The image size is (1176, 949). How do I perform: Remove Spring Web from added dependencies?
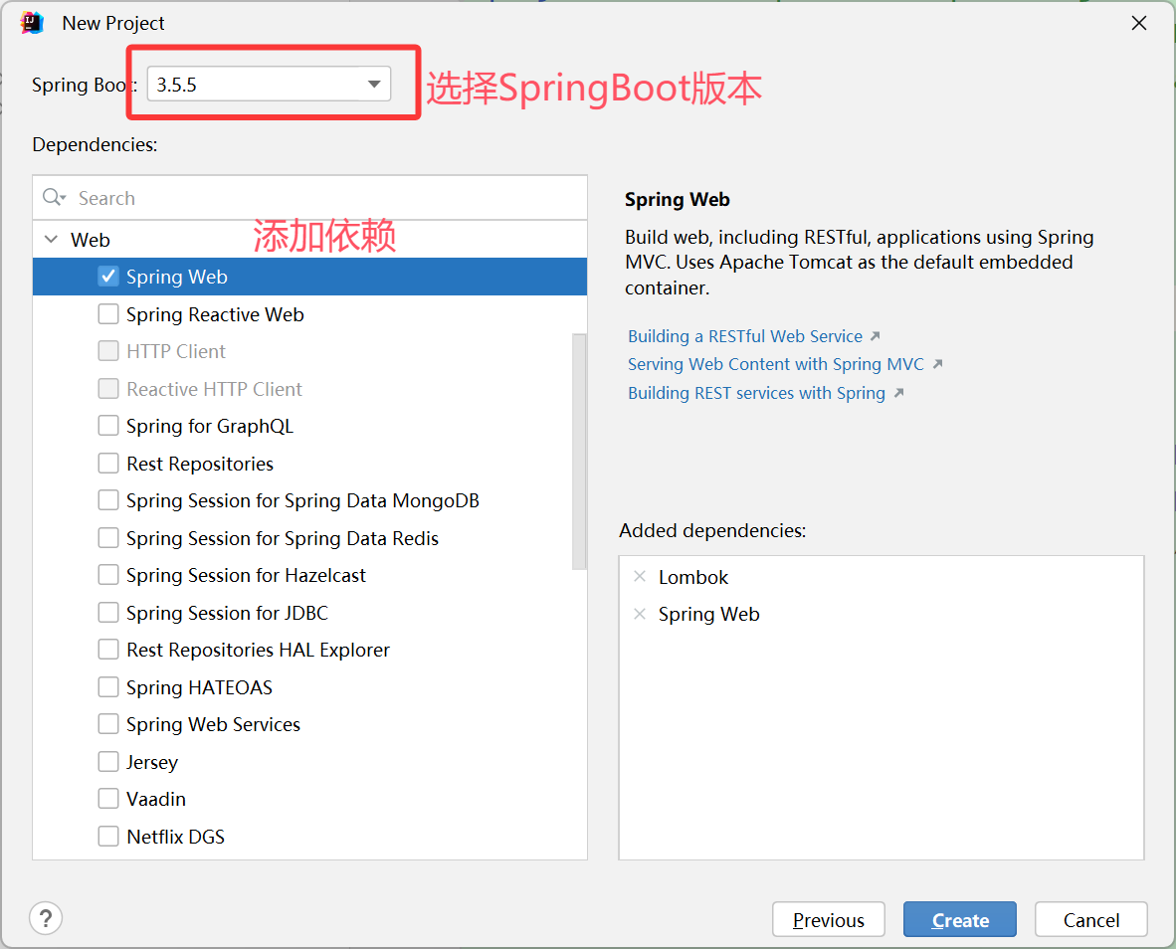pos(640,614)
